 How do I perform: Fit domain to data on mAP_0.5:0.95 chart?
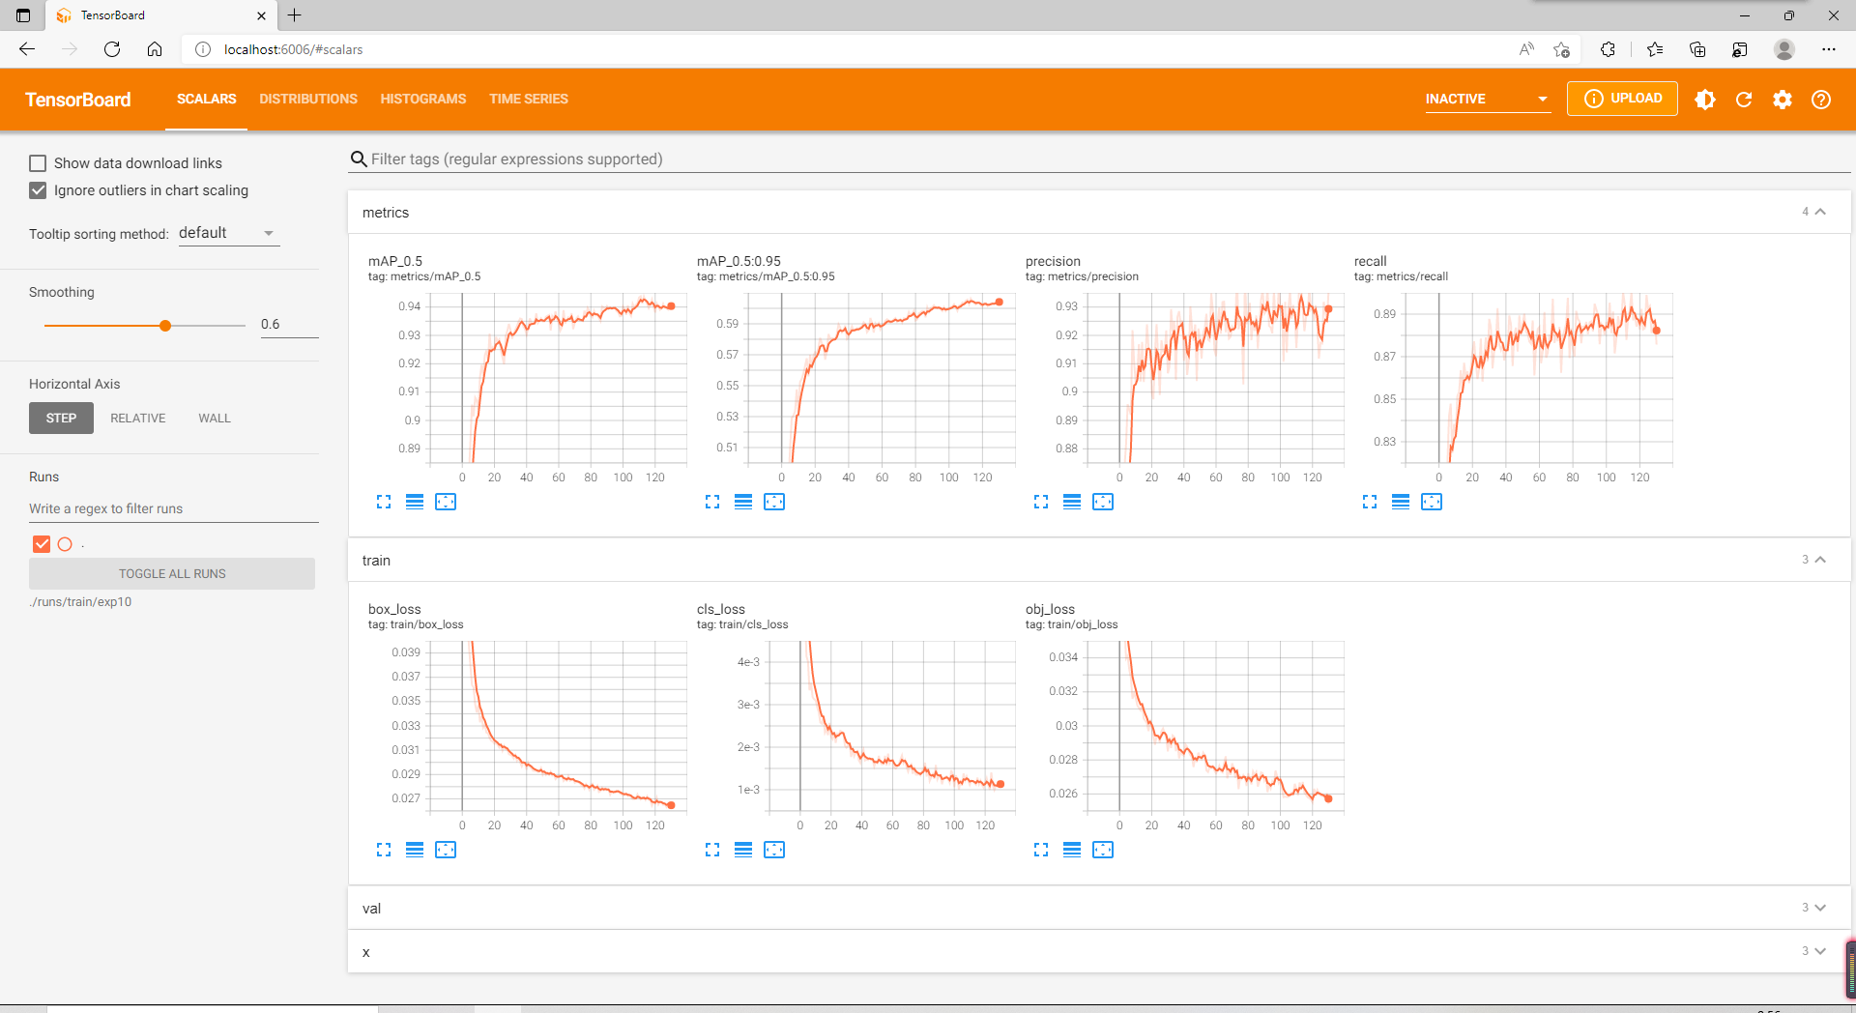point(774,502)
